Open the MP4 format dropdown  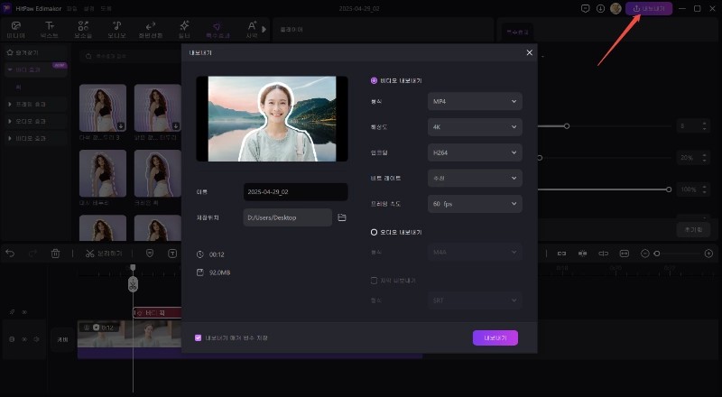tap(475, 101)
